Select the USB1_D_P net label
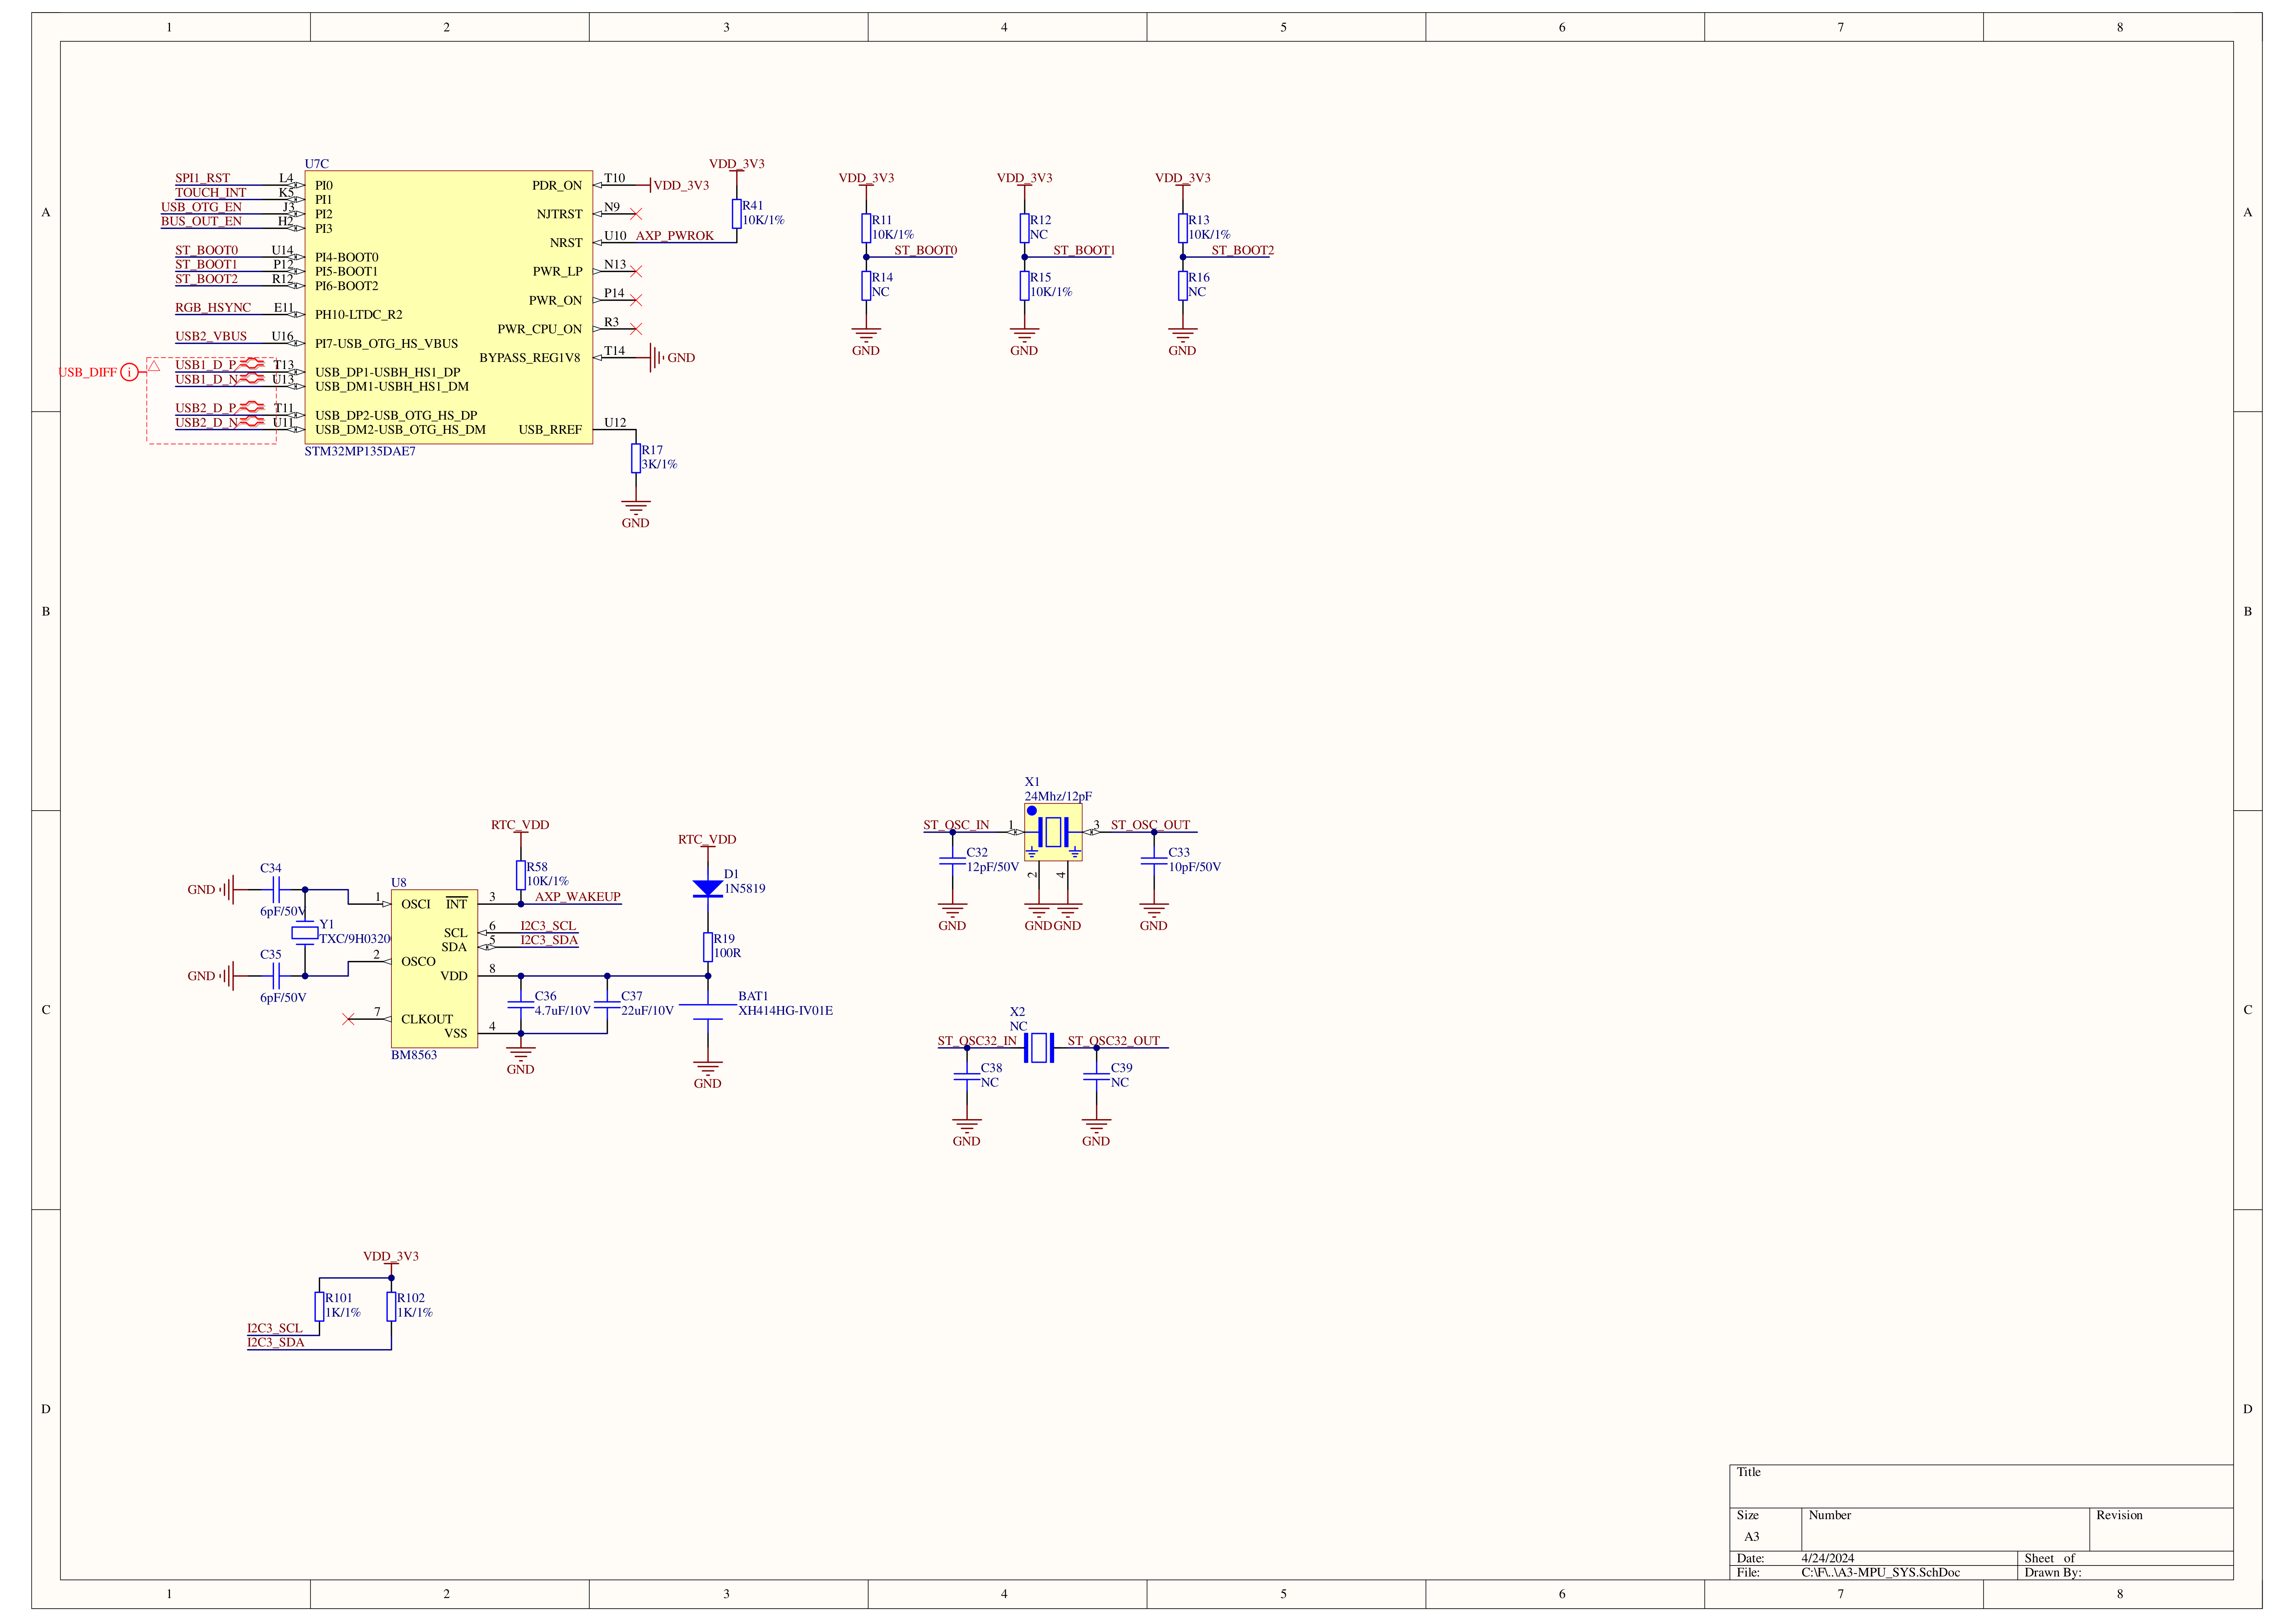Viewport: 2296px width, 1622px height. pyautogui.click(x=206, y=365)
